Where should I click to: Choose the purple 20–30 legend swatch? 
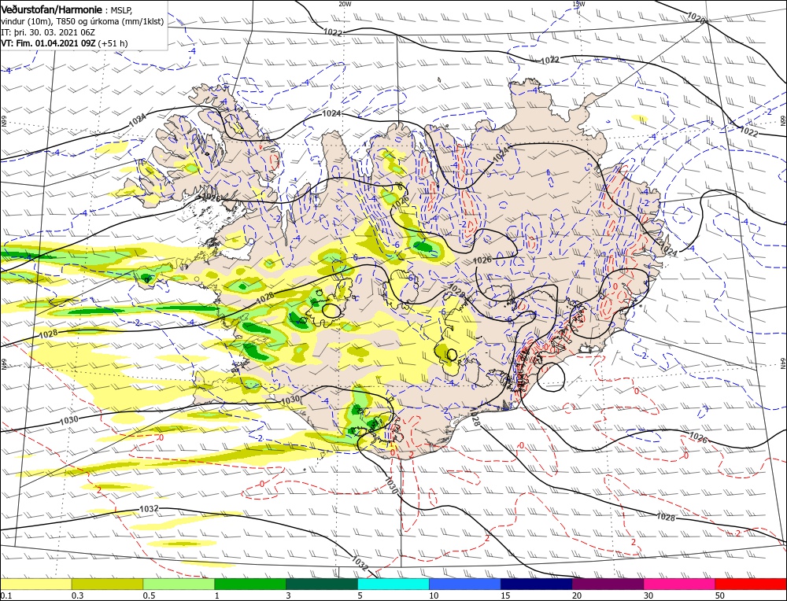coord(608,584)
